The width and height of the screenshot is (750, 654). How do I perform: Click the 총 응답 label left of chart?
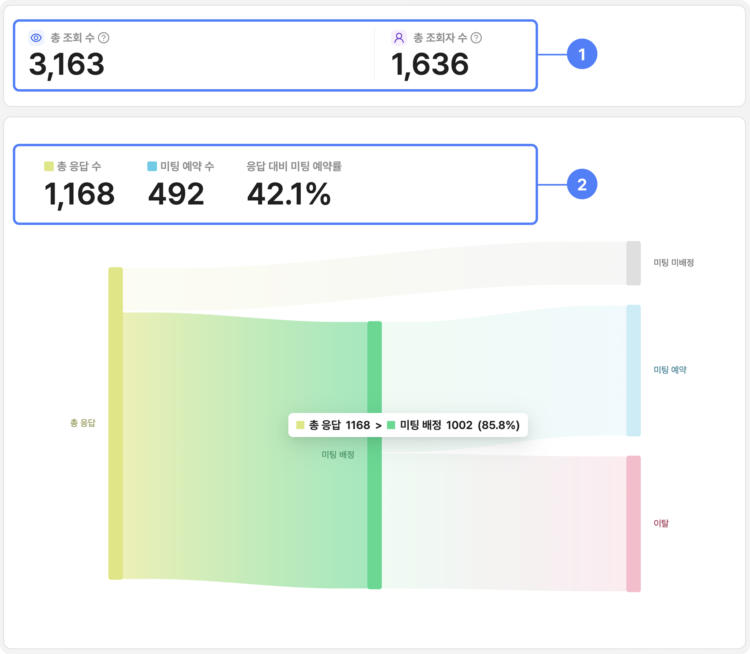click(x=83, y=423)
